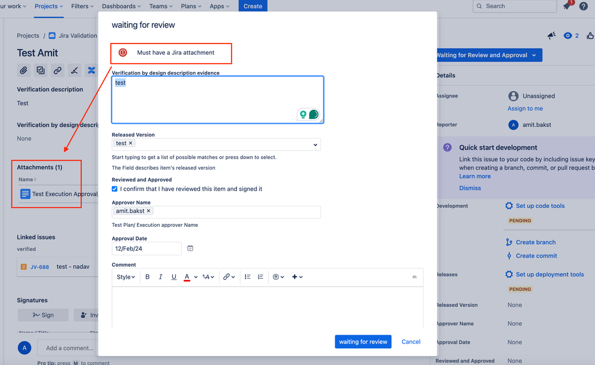This screenshot has width=595, height=365.
Task: Click the link insert icon
Action: pos(229,277)
